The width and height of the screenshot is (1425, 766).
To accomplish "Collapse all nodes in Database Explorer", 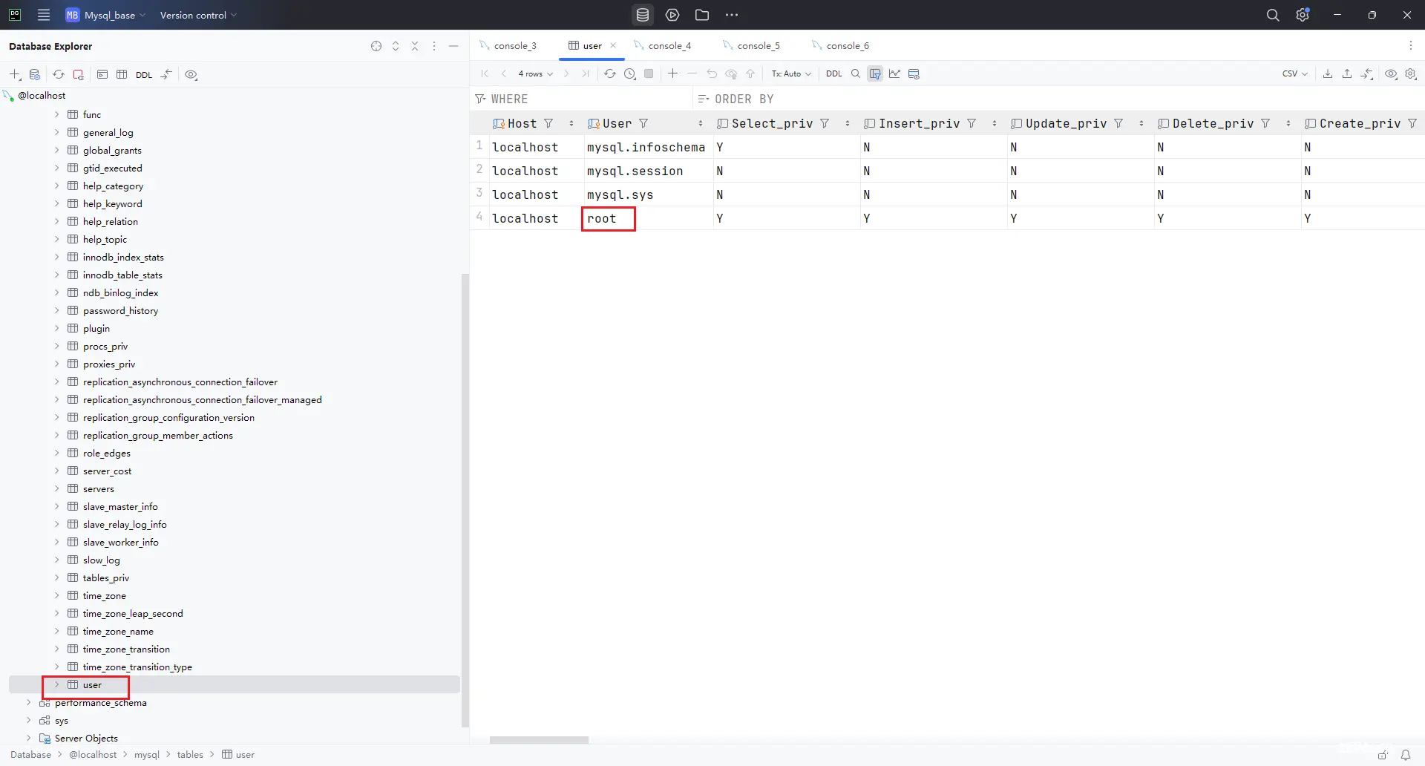I will [415, 46].
